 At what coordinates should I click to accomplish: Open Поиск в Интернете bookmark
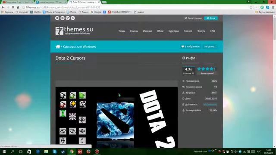tap(54, 12)
